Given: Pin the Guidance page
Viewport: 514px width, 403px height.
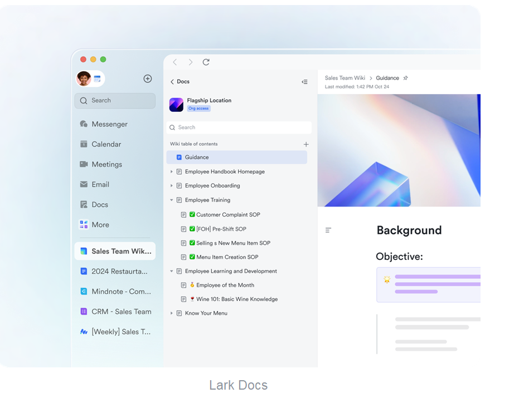Looking at the screenshot, I should click(405, 78).
